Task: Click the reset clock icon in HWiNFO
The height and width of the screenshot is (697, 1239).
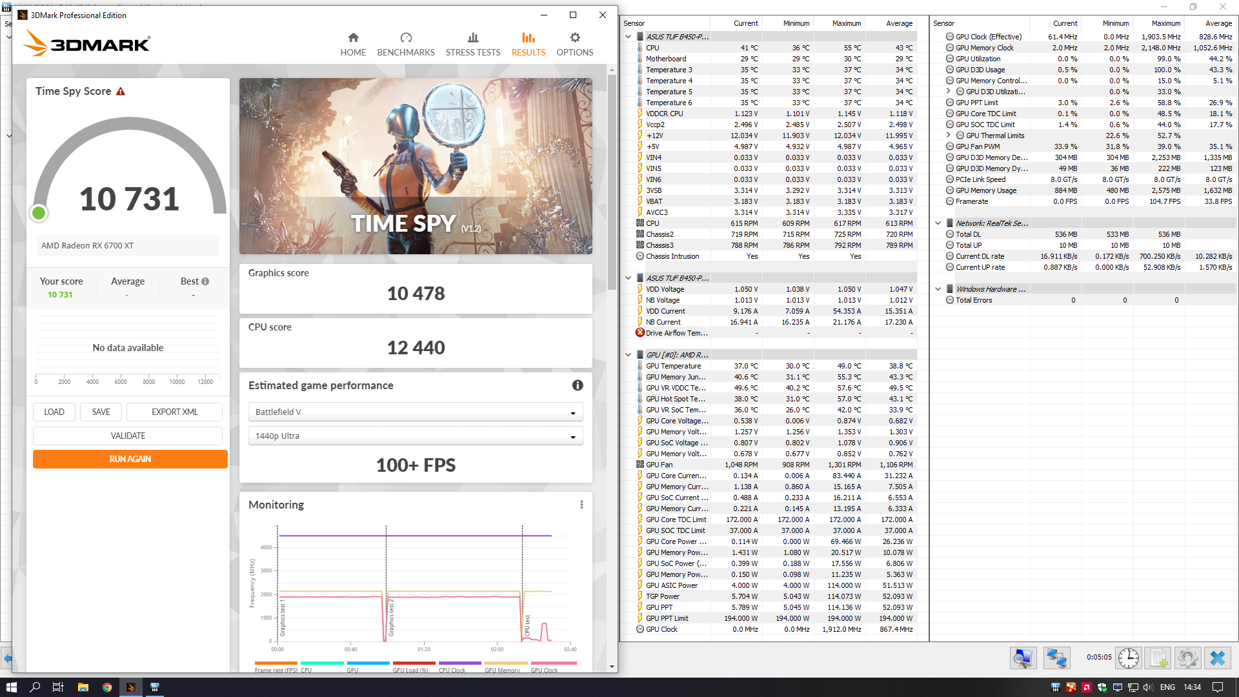Action: tap(1129, 658)
